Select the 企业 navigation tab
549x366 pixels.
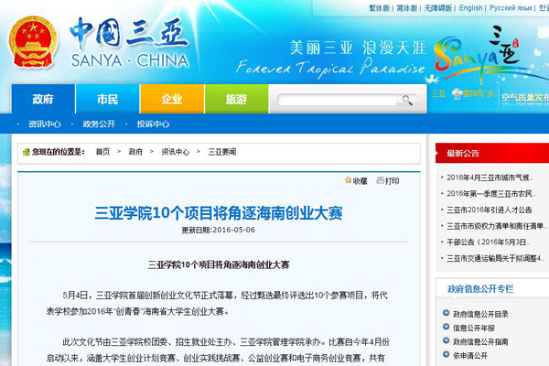point(171,99)
